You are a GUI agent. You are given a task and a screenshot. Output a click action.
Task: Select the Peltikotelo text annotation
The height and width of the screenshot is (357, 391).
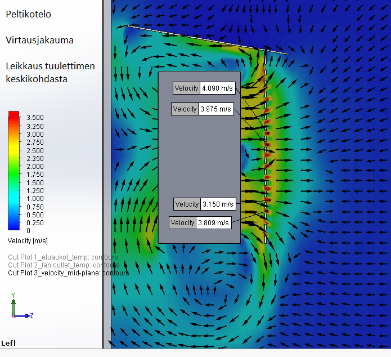[x=28, y=15]
